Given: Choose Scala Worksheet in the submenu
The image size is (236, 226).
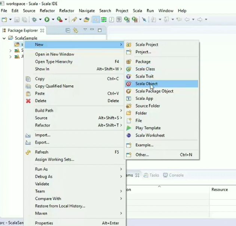Looking at the screenshot, I should 162,135.
